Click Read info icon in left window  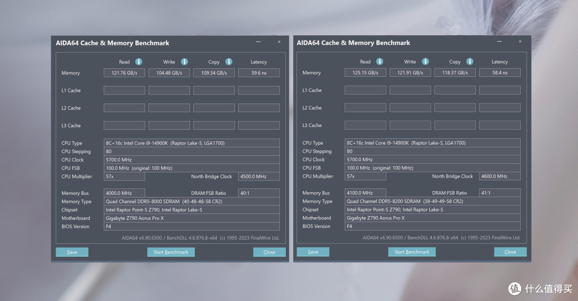pyautogui.click(x=139, y=62)
